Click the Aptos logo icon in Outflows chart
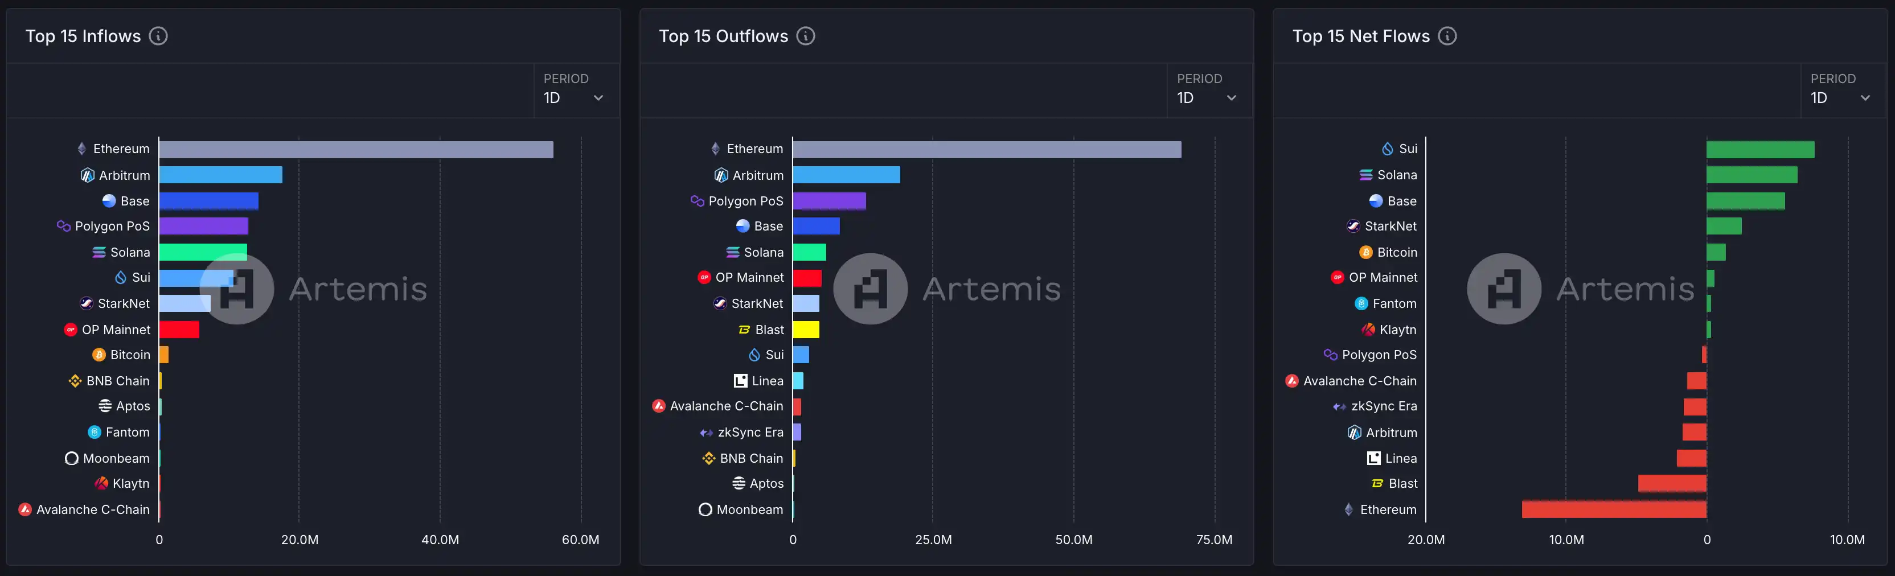1895x576 pixels. click(739, 483)
